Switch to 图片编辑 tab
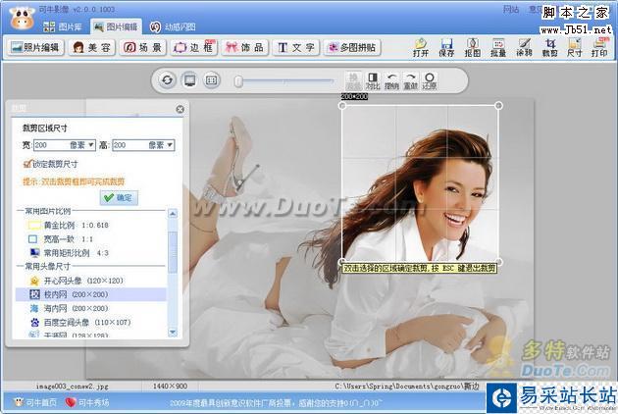Viewport: 618px width, 414px height. coord(116,26)
